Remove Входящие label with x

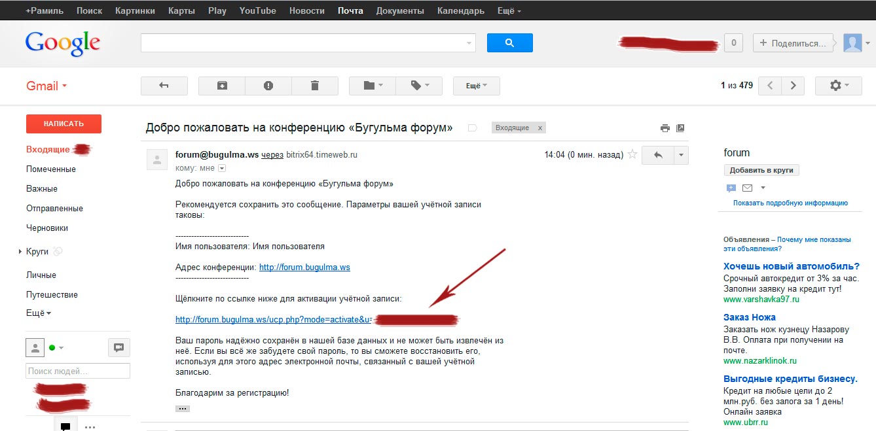pyautogui.click(x=539, y=128)
